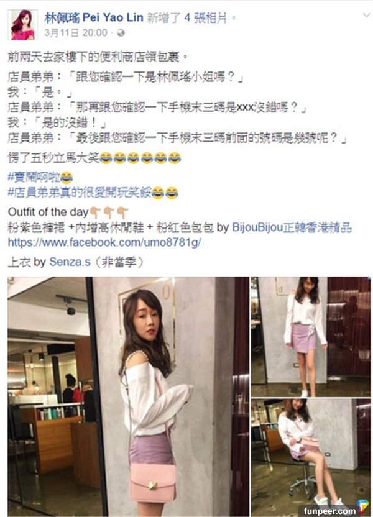Image resolution: width=373 pixels, height=517 pixels.
Task: Click the 4 張相片 photos count text
Action: pos(206,17)
